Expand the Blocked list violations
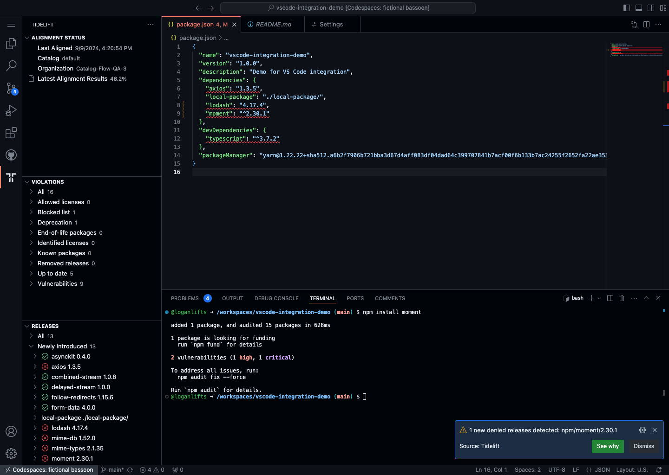This screenshot has height=475, width=669. tap(92, 212)
